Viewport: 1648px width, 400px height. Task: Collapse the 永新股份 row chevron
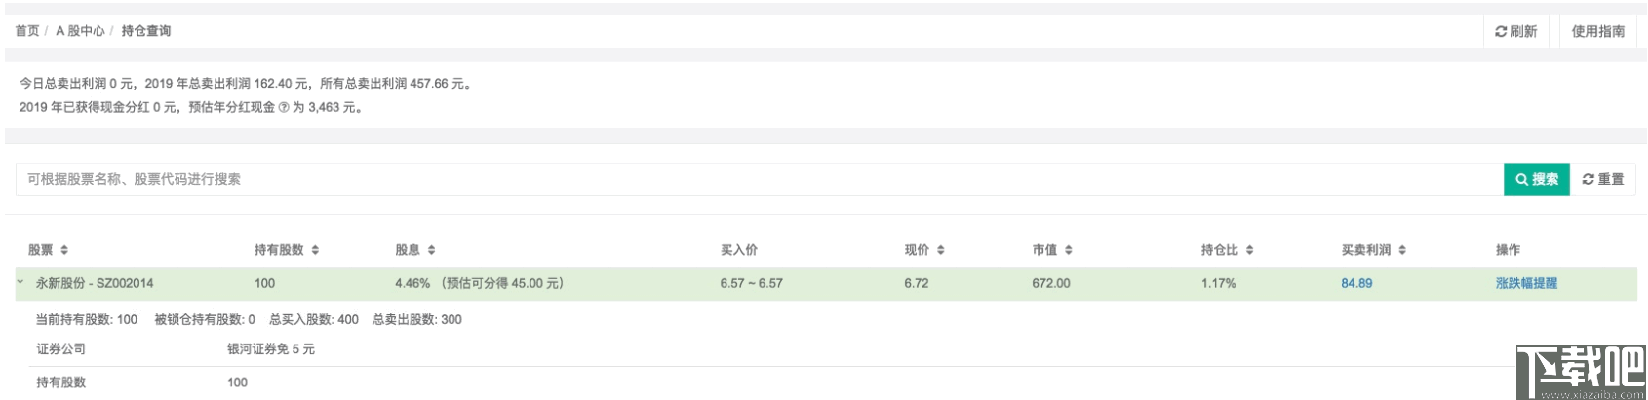(20, 282)
